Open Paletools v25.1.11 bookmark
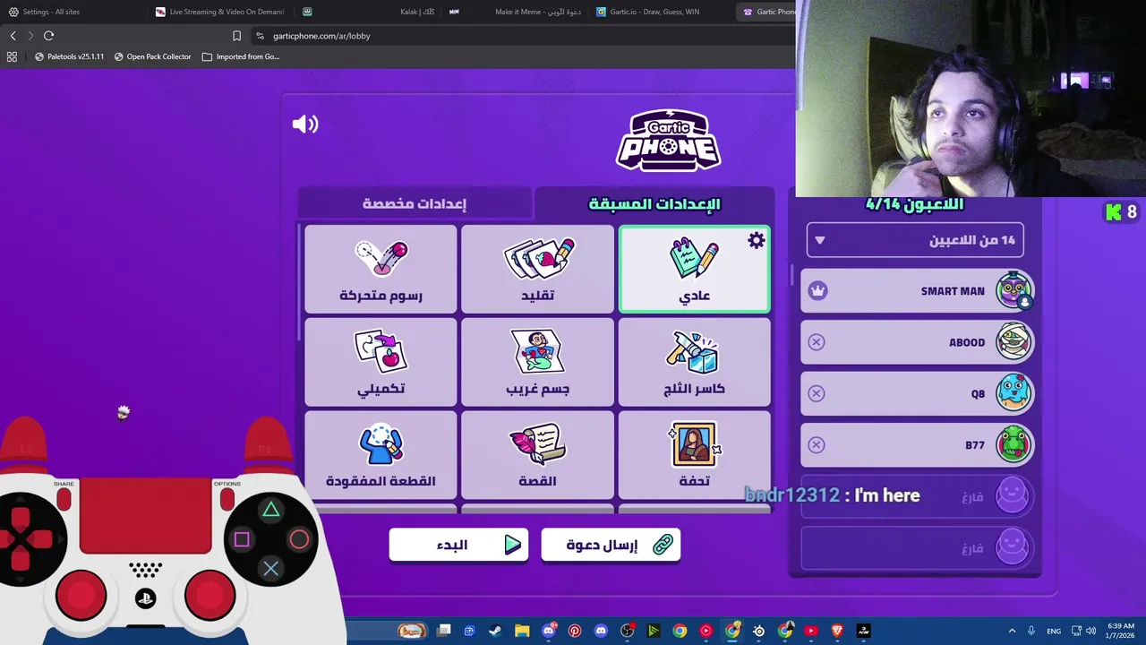Screen dimensions: 1146x645 [69, 56]
